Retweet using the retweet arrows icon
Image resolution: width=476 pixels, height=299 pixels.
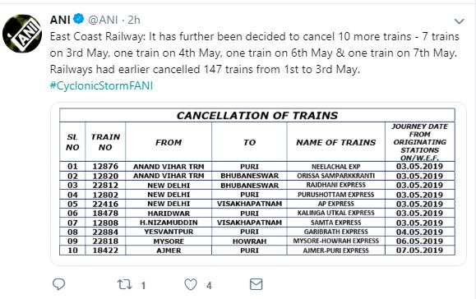click(x=124, y=285)
